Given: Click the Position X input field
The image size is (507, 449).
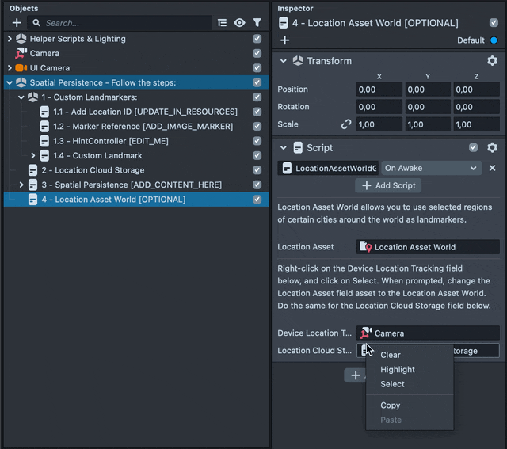Looking at the screenshot, I should tap(379, 89).
